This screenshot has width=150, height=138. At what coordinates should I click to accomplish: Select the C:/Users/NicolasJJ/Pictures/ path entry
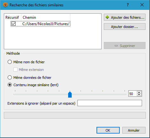[46, 24]
